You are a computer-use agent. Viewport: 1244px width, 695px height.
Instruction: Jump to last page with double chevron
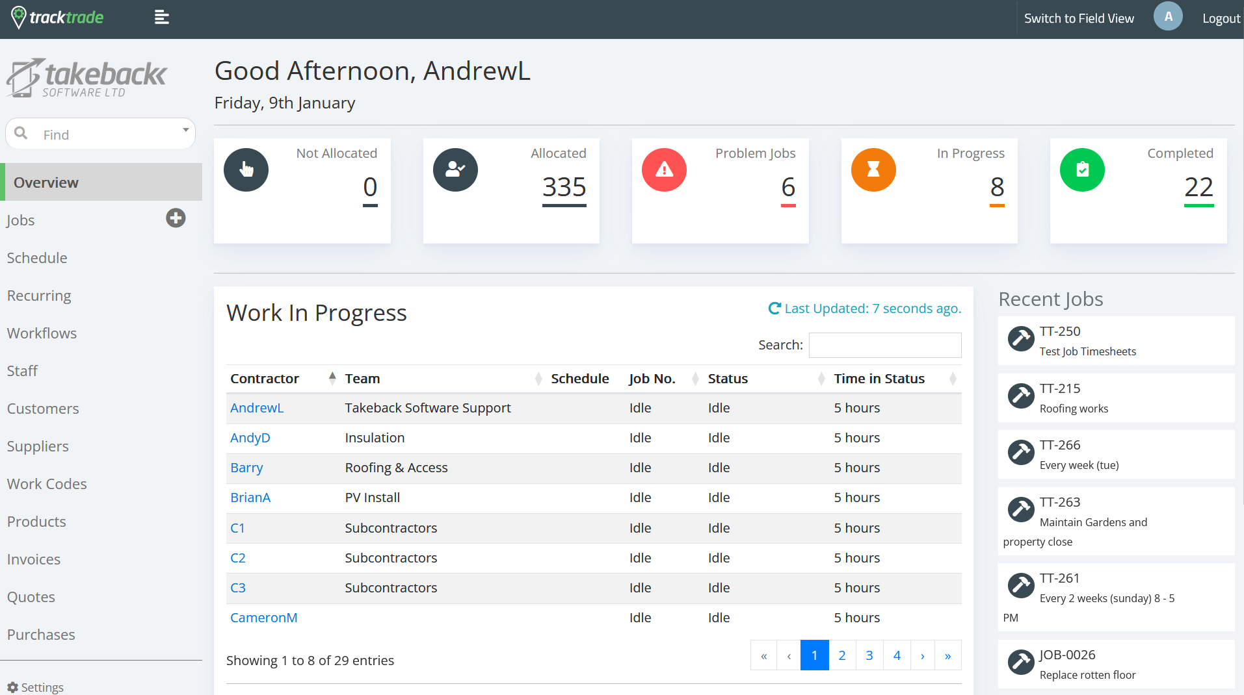click(948, 655)
